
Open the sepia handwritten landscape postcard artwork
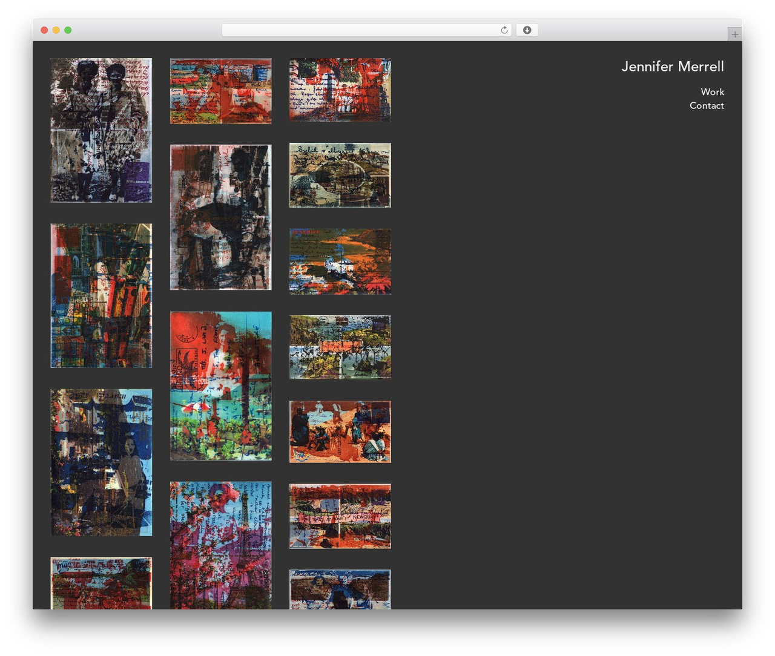point(340,175)
